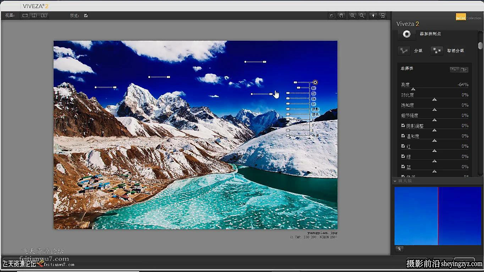Click the Sa saturation label on control point
The height and width of the screenshot is (272, 484).
tap(313, 99)
